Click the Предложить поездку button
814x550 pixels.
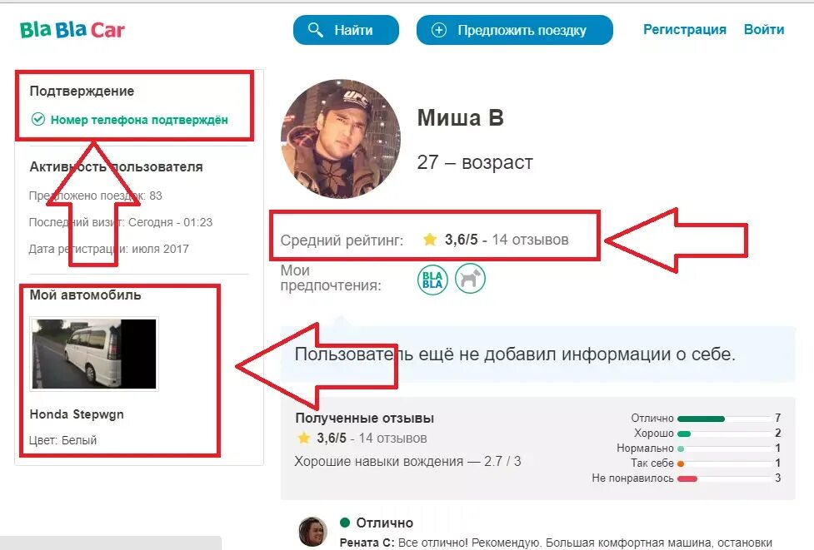tap(514, 30)
